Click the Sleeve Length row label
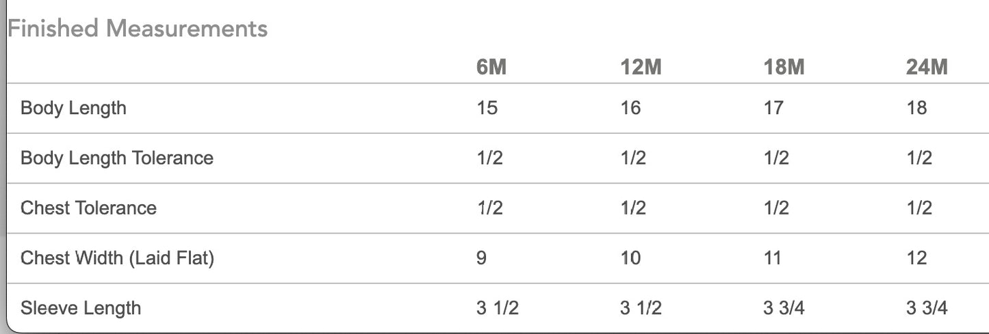This screenshot has width=989, height=334. click(x=81, y=308)
